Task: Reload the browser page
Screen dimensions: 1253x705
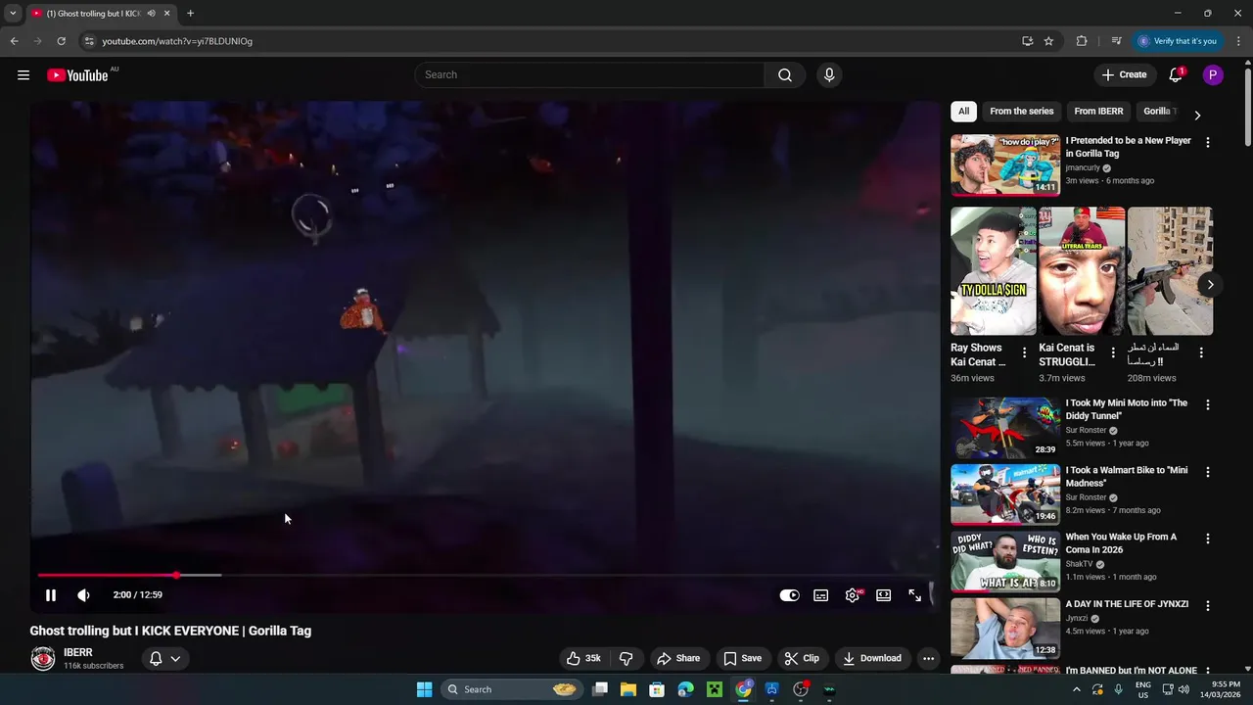Action: [61, 41]
